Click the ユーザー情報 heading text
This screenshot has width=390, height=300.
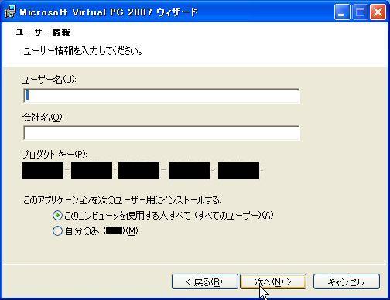43,32
